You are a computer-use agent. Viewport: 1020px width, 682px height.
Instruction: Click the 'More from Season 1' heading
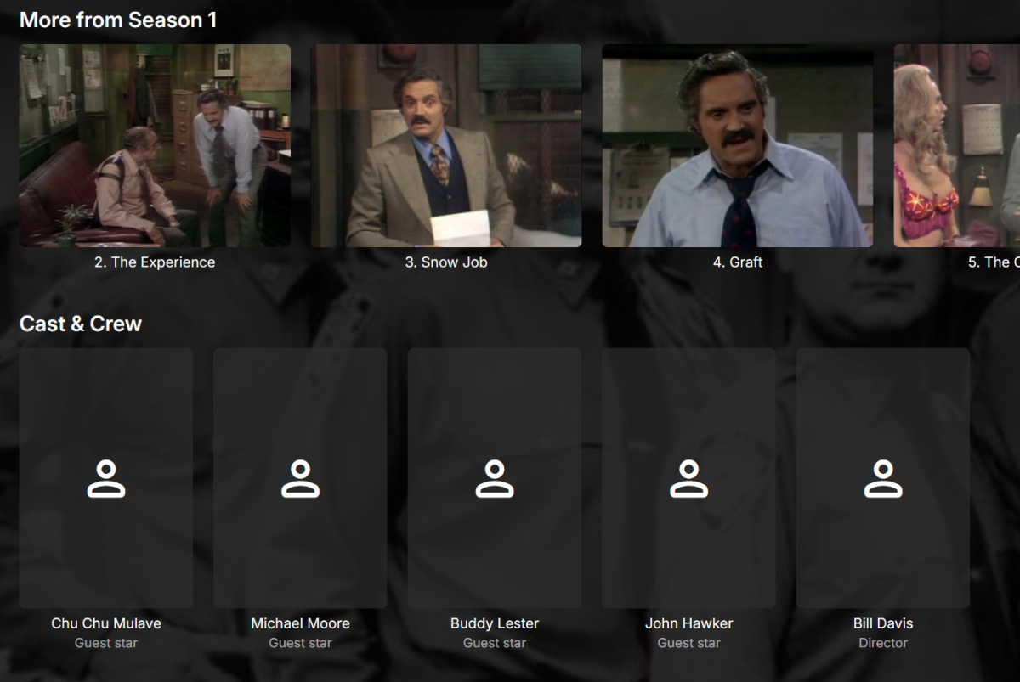pos(118,20)
